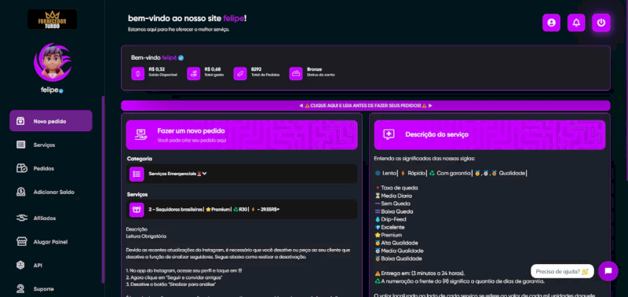Open API in the sidebar

click(38, 266)
